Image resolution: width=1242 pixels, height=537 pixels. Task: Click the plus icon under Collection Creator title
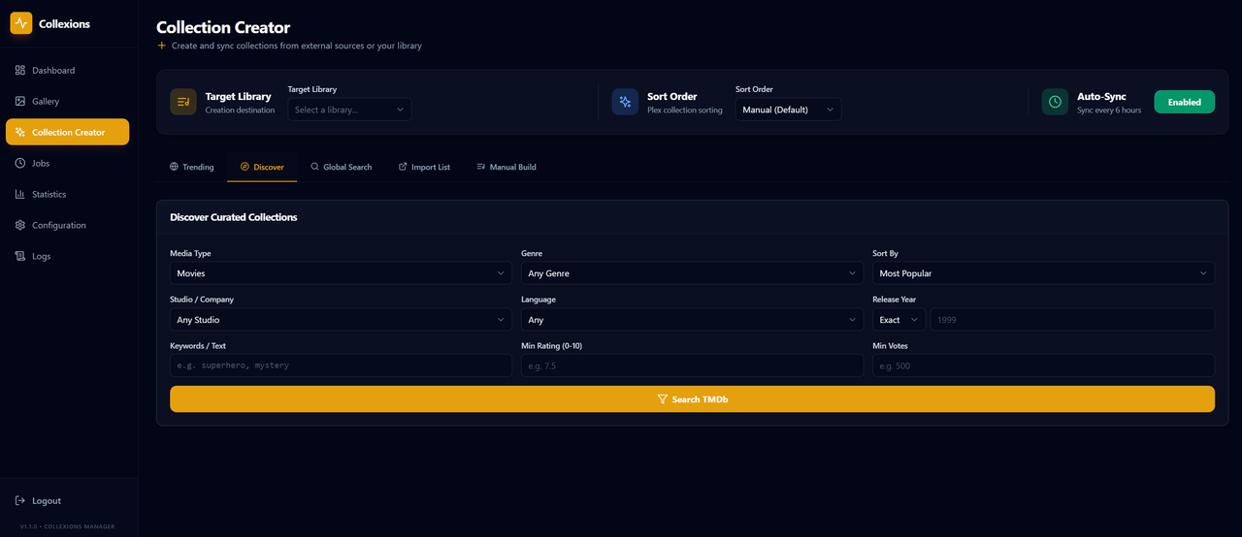tap(162, 46)
